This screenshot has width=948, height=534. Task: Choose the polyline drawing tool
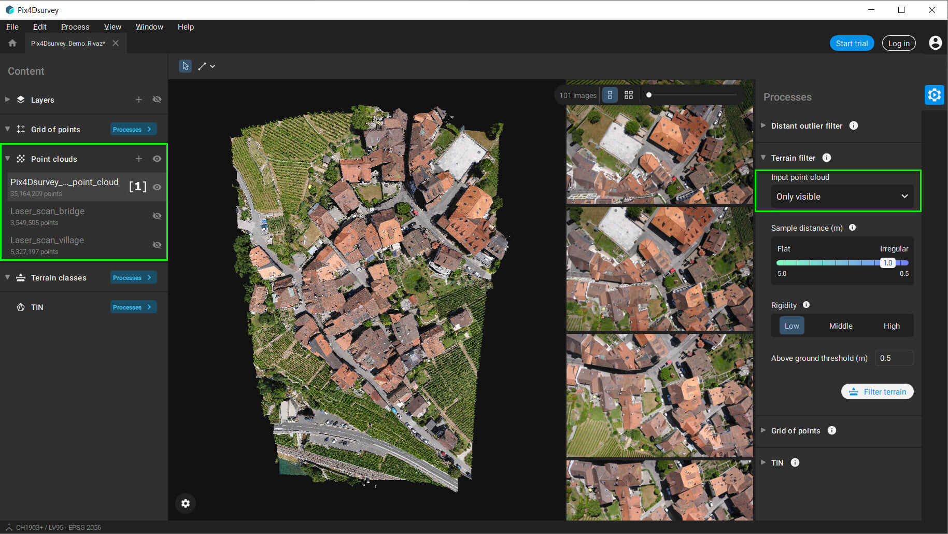coord(202,66)
